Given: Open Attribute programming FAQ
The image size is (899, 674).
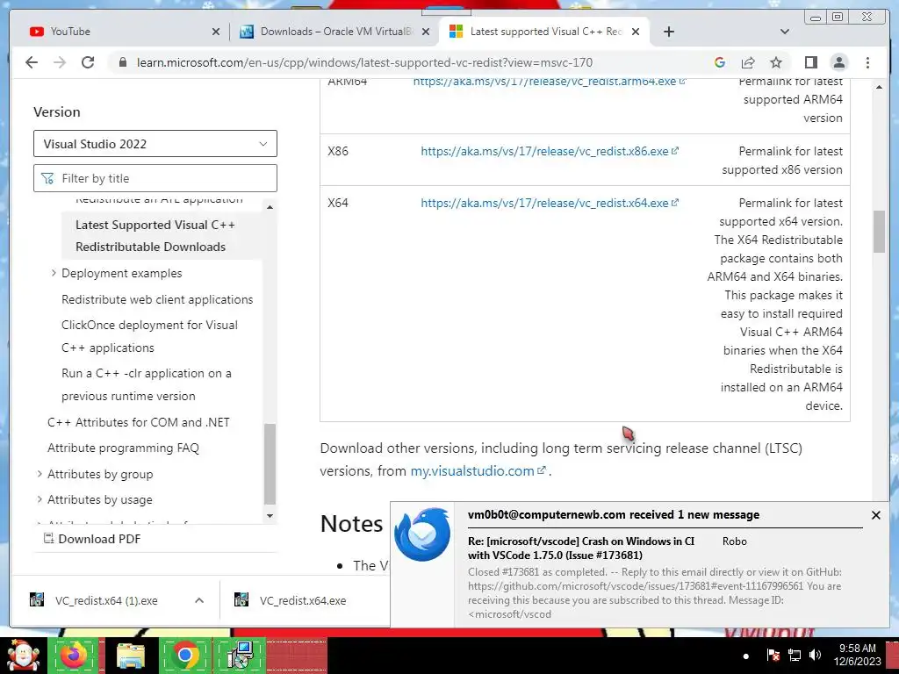Looking at the screenshot, I should point(123,448).
